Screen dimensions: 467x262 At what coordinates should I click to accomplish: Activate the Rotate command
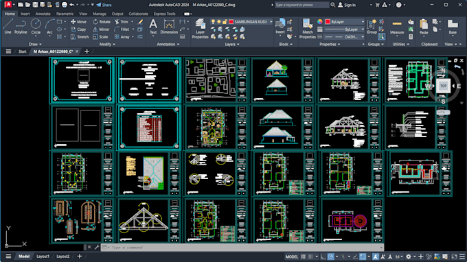(102, 22)
